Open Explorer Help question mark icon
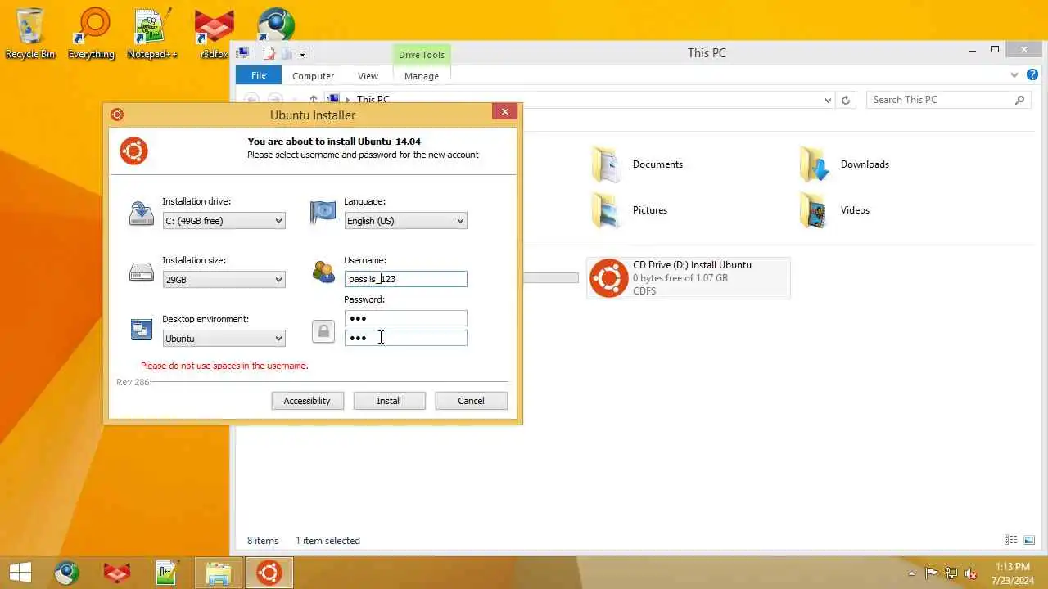1048x589 pixels. tap(1032, 74)
